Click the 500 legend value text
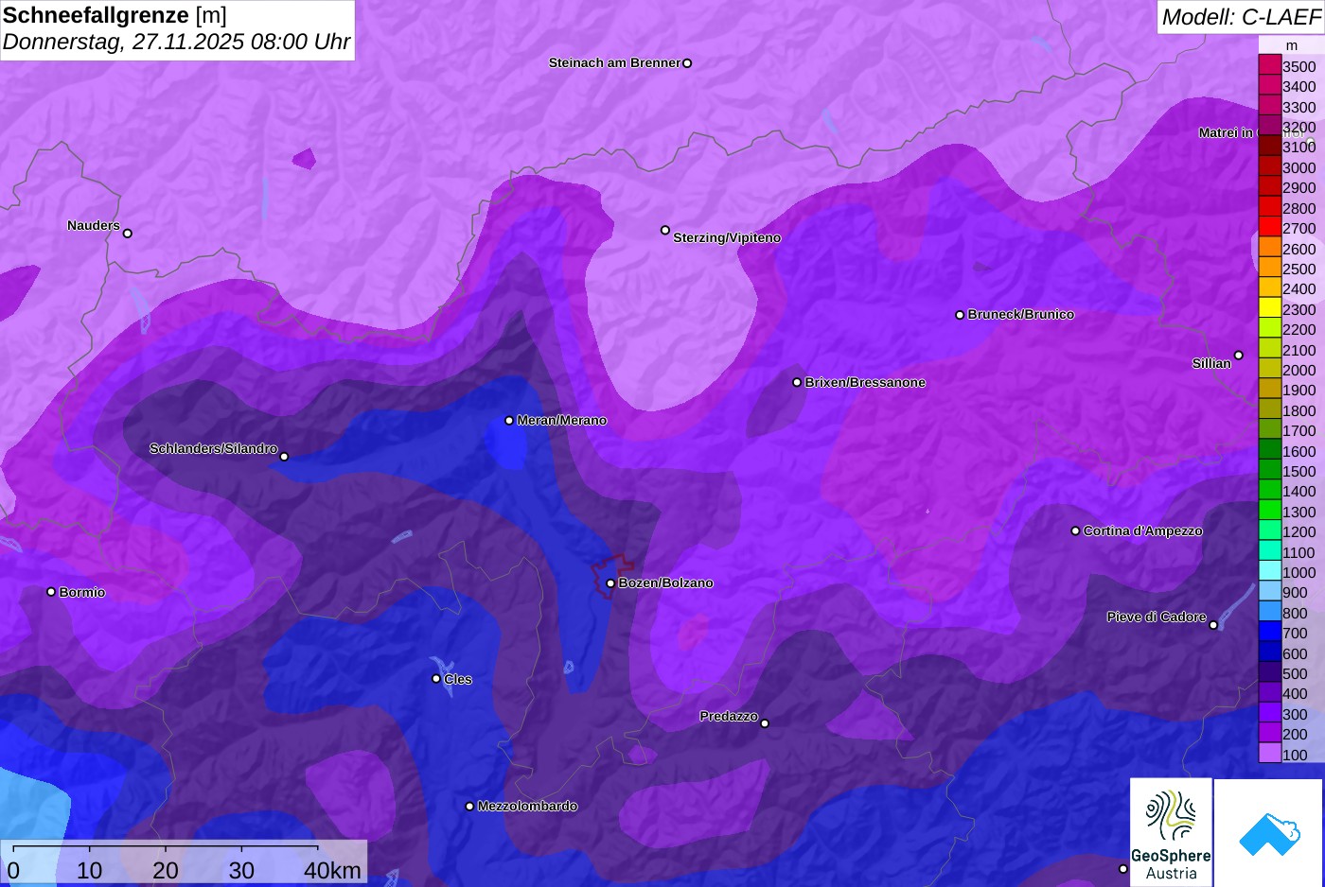The width and height of the screenshot is (1325, 887). 1295,673
